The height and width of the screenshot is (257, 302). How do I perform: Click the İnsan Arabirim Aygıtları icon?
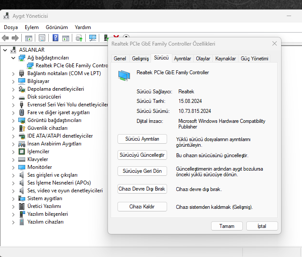(x=22, y=144)
